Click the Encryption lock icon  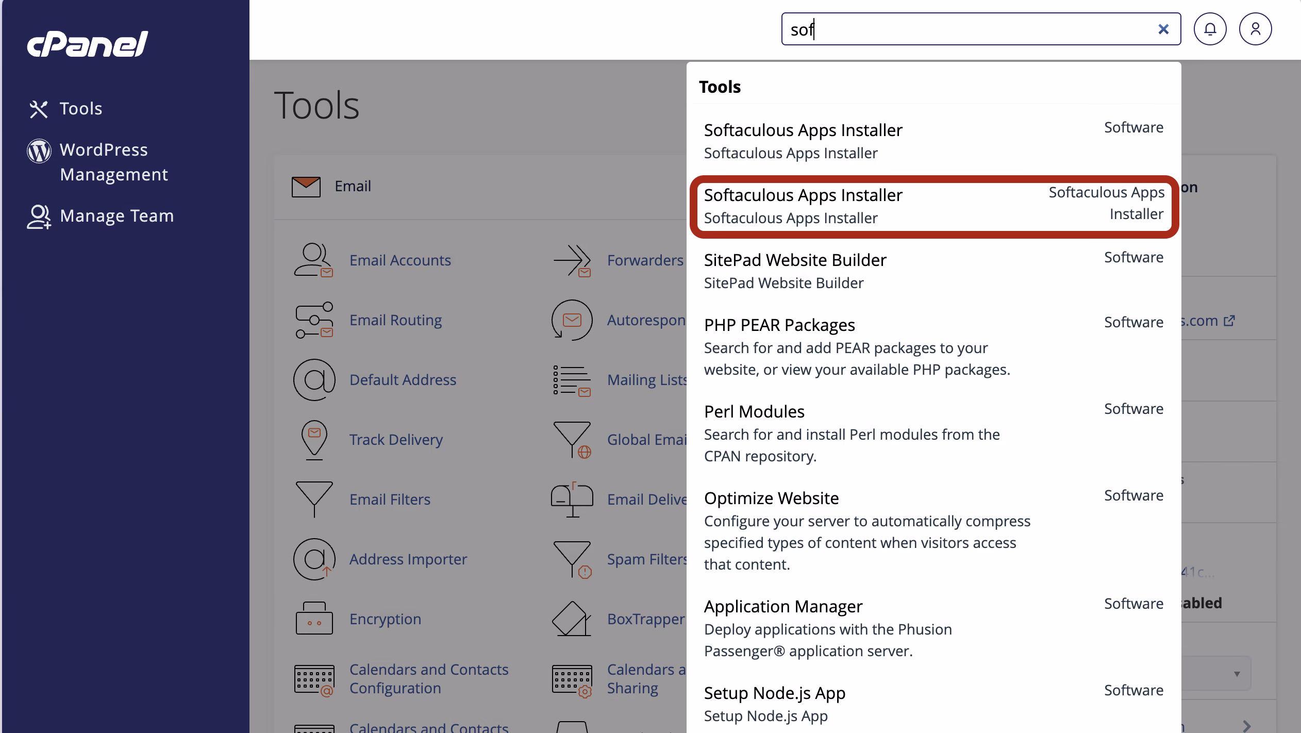point(314,618)
